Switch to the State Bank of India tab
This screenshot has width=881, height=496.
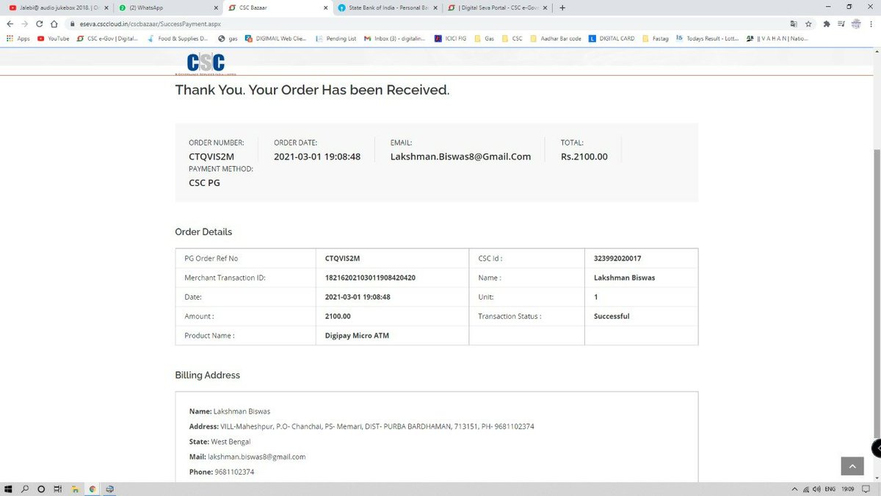pos(387,7)
